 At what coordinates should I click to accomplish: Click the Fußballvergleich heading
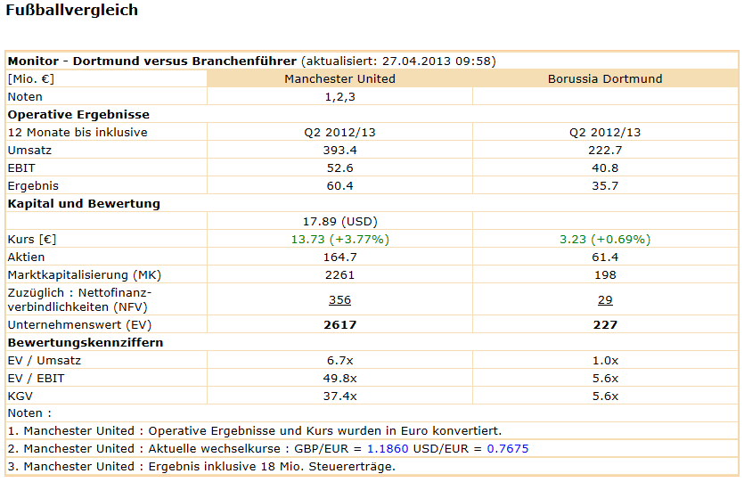click(71, 10)
